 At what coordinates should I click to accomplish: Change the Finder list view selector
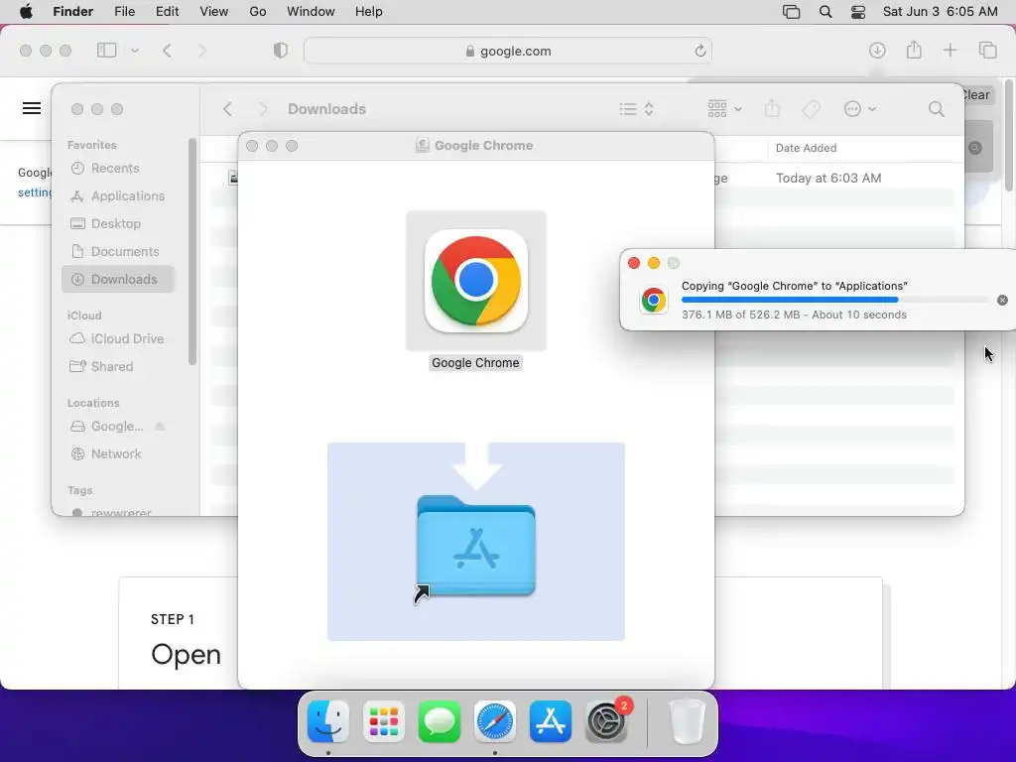coord(636,109)
